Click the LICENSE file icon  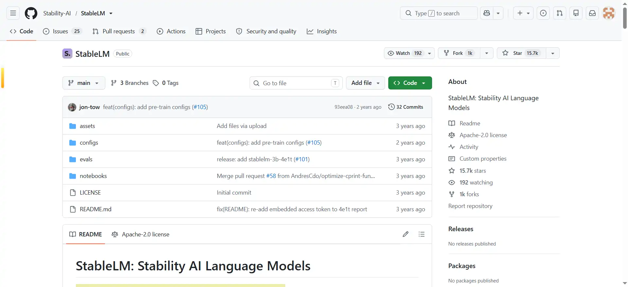click(x=73, y=193)
